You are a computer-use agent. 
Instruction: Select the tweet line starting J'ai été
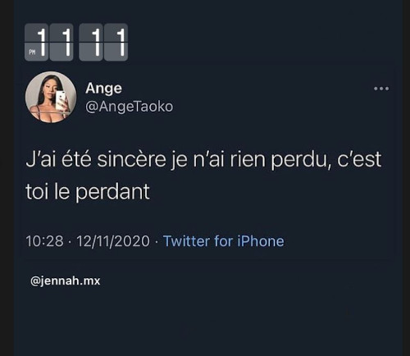203,160
